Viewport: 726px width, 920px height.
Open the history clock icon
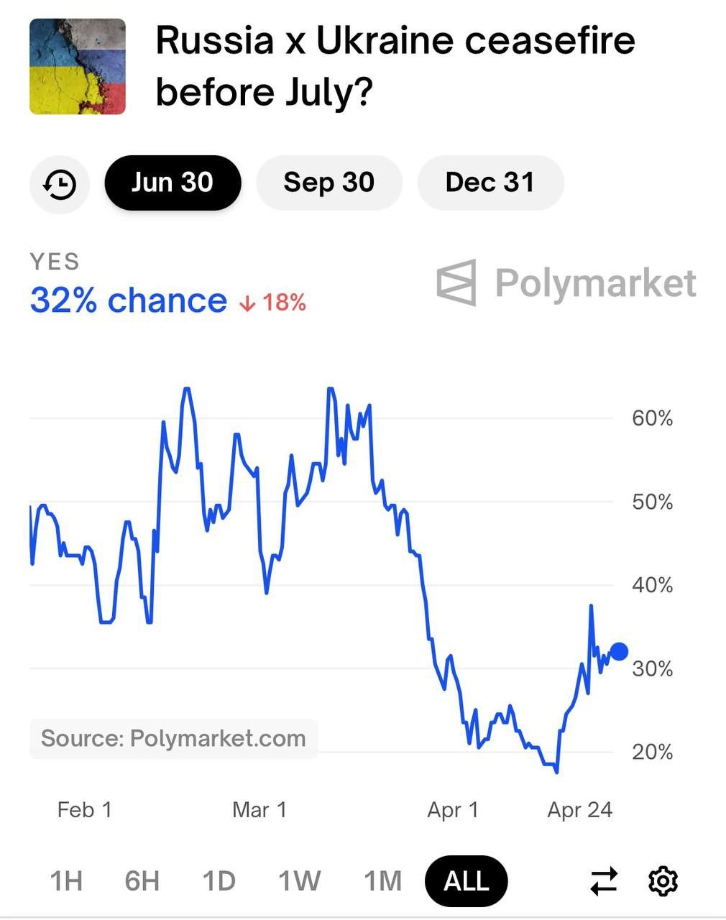pos(60,183)
